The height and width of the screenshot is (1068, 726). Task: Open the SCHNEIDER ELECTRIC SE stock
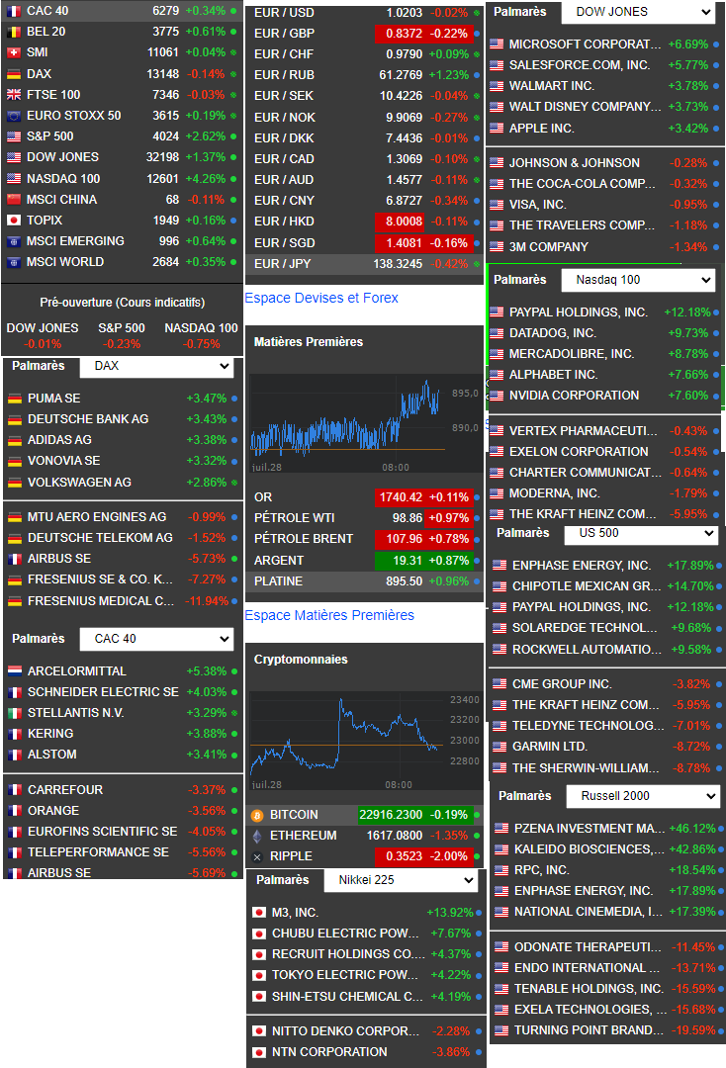[x=103, y=692]
